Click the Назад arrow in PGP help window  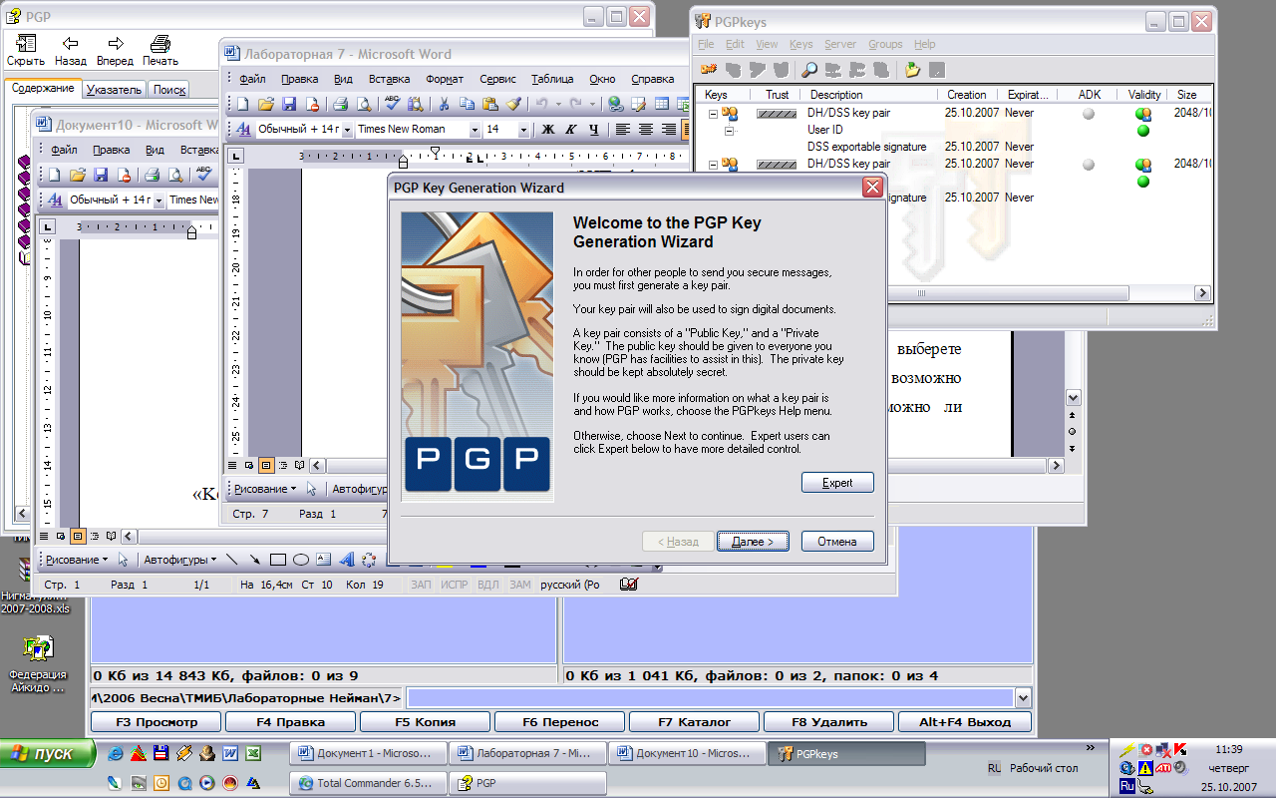click(x=70, y=50)
